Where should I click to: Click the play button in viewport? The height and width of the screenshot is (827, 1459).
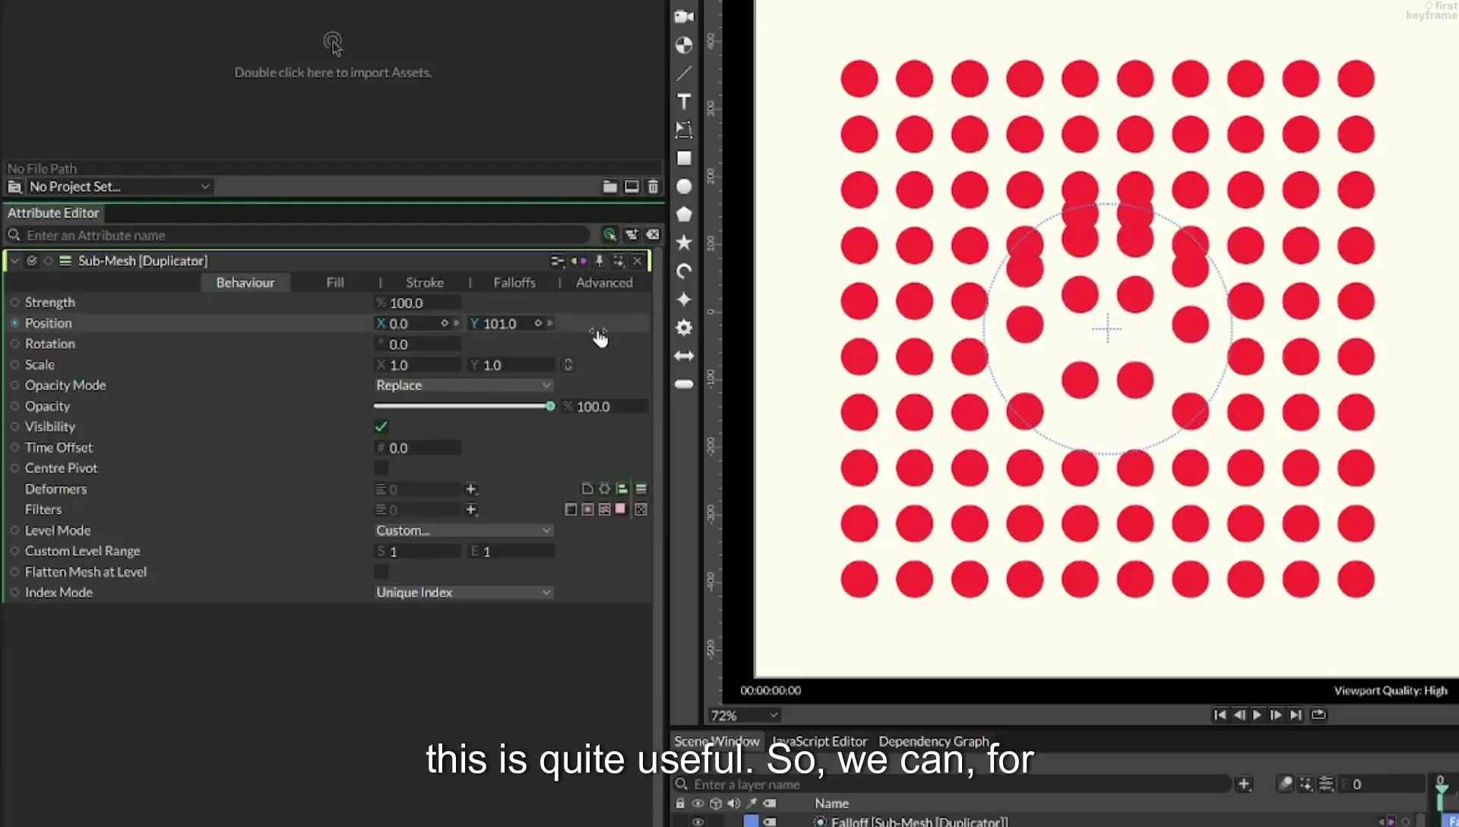1257,715
